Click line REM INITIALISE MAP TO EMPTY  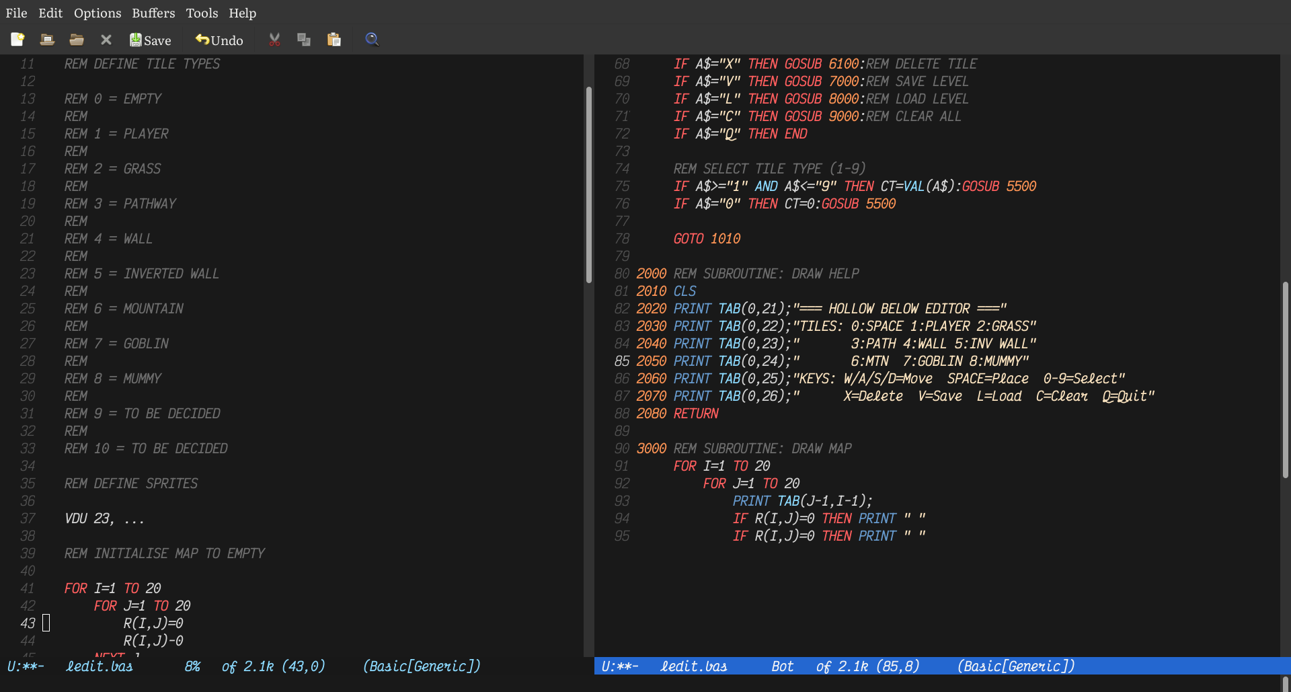click(x=165, y=553)
